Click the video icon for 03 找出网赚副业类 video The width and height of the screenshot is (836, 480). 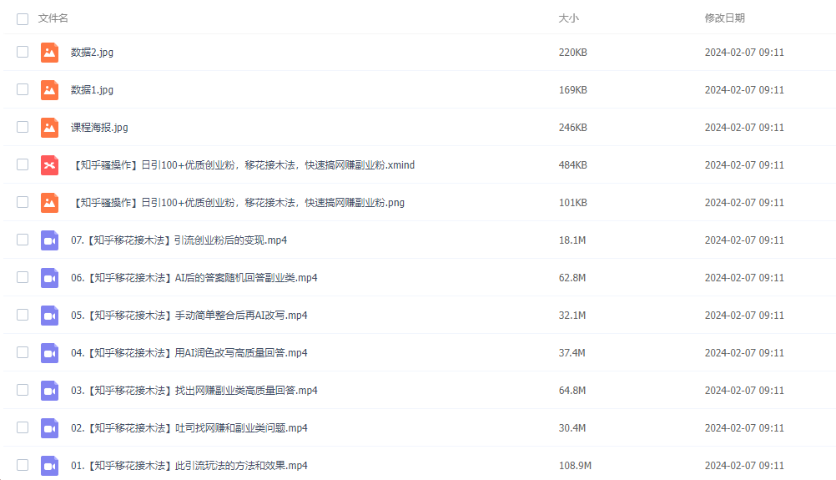[49, 390]
